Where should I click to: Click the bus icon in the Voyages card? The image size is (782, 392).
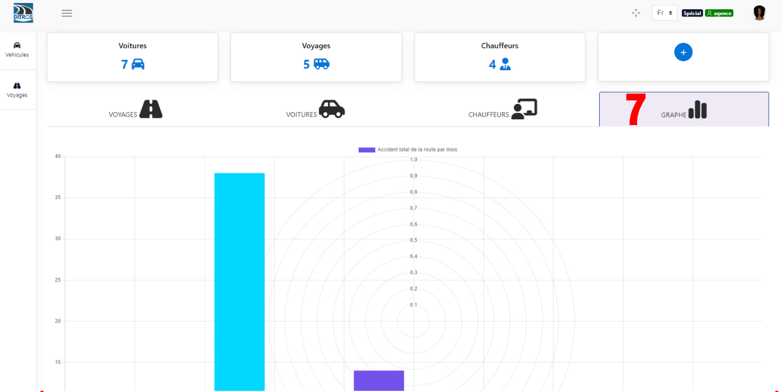point(321,64)
